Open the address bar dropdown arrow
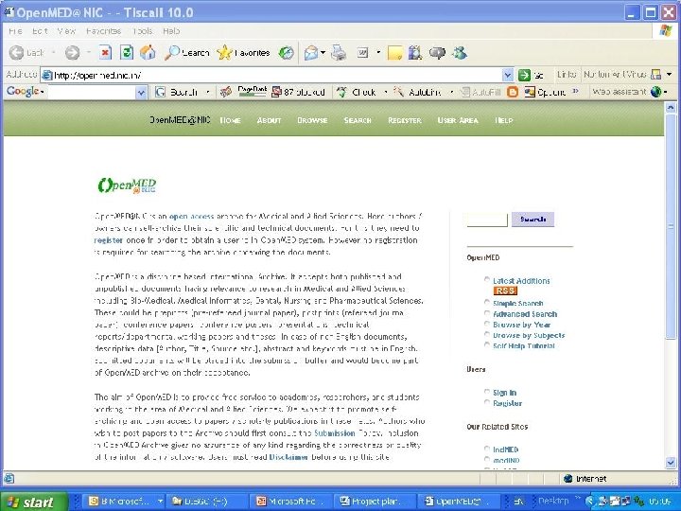Image resolution: width=681 pixels, height=511 pixels. (x=507, y=75)
